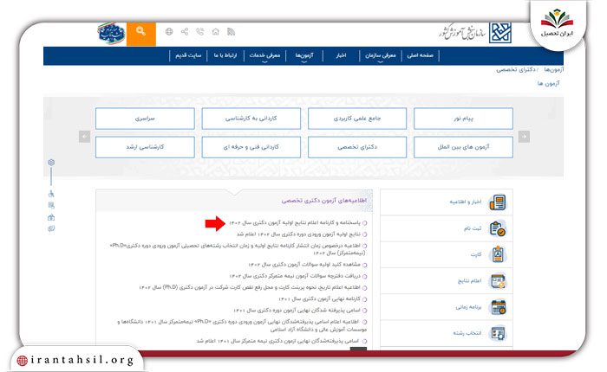Image resolution: width=607 pixels, height=372 pixels.
Task: Select the کاردانی به کارشناسی category button
Action: (x=251, y=119)
